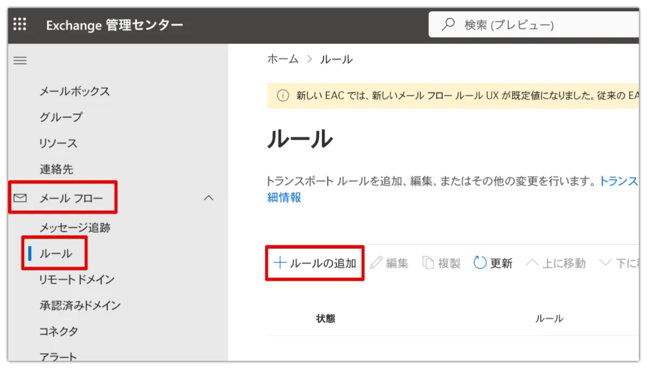Open コネクタ navigation item
The width and height of the screenshot is (647, 369).
[58, 331]
